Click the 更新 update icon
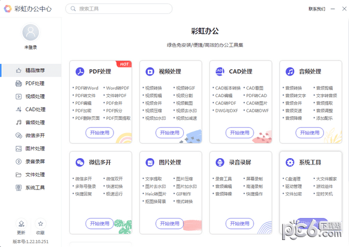Viewport: 349px width, 247px height. (22, 224)
